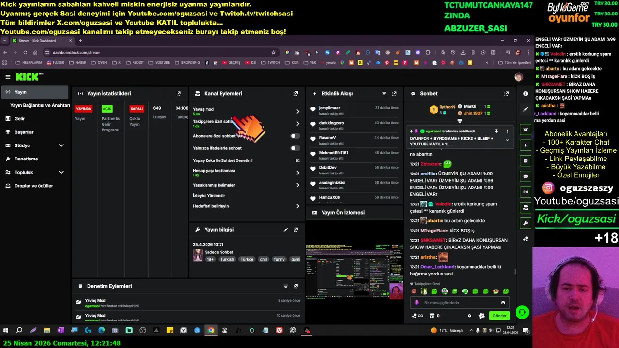Viewport: 619px width, 348px height.
Task: Click the chat scrollbar in Sohbet panel
Action: coord(515,272)
